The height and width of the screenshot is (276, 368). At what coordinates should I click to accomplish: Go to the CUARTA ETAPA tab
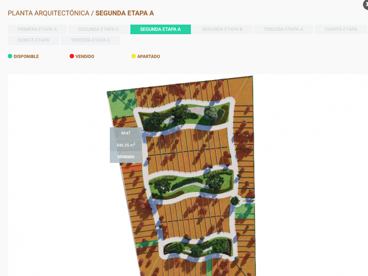(x=341, y=29)
